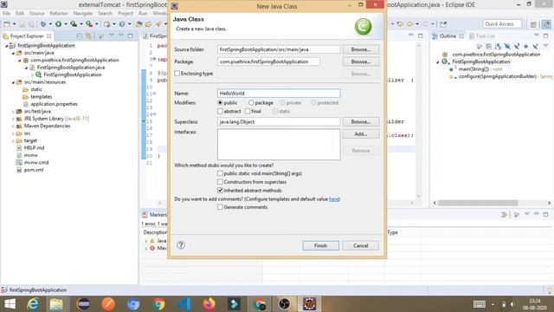Screen dimensions: 554x312
Task: Open the Outline view menu chevron
Action: [x=546, y=46]
